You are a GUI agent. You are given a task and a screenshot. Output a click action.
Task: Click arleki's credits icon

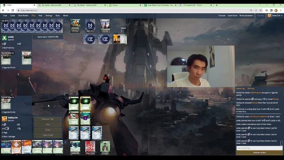(x=20, y=44)
